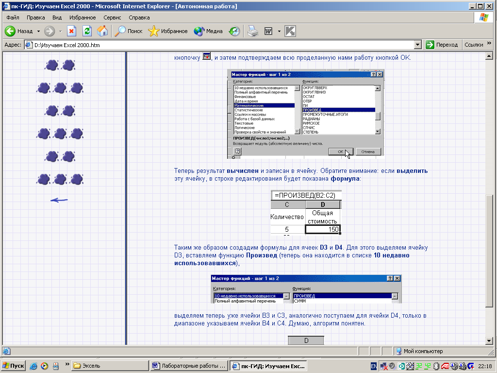Screen dimensions: 497x373
Task: Open the Forward history dropdown arrow
Action: point(60,31)
